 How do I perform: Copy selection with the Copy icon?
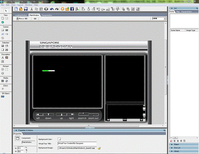click(x=36, y=9)
